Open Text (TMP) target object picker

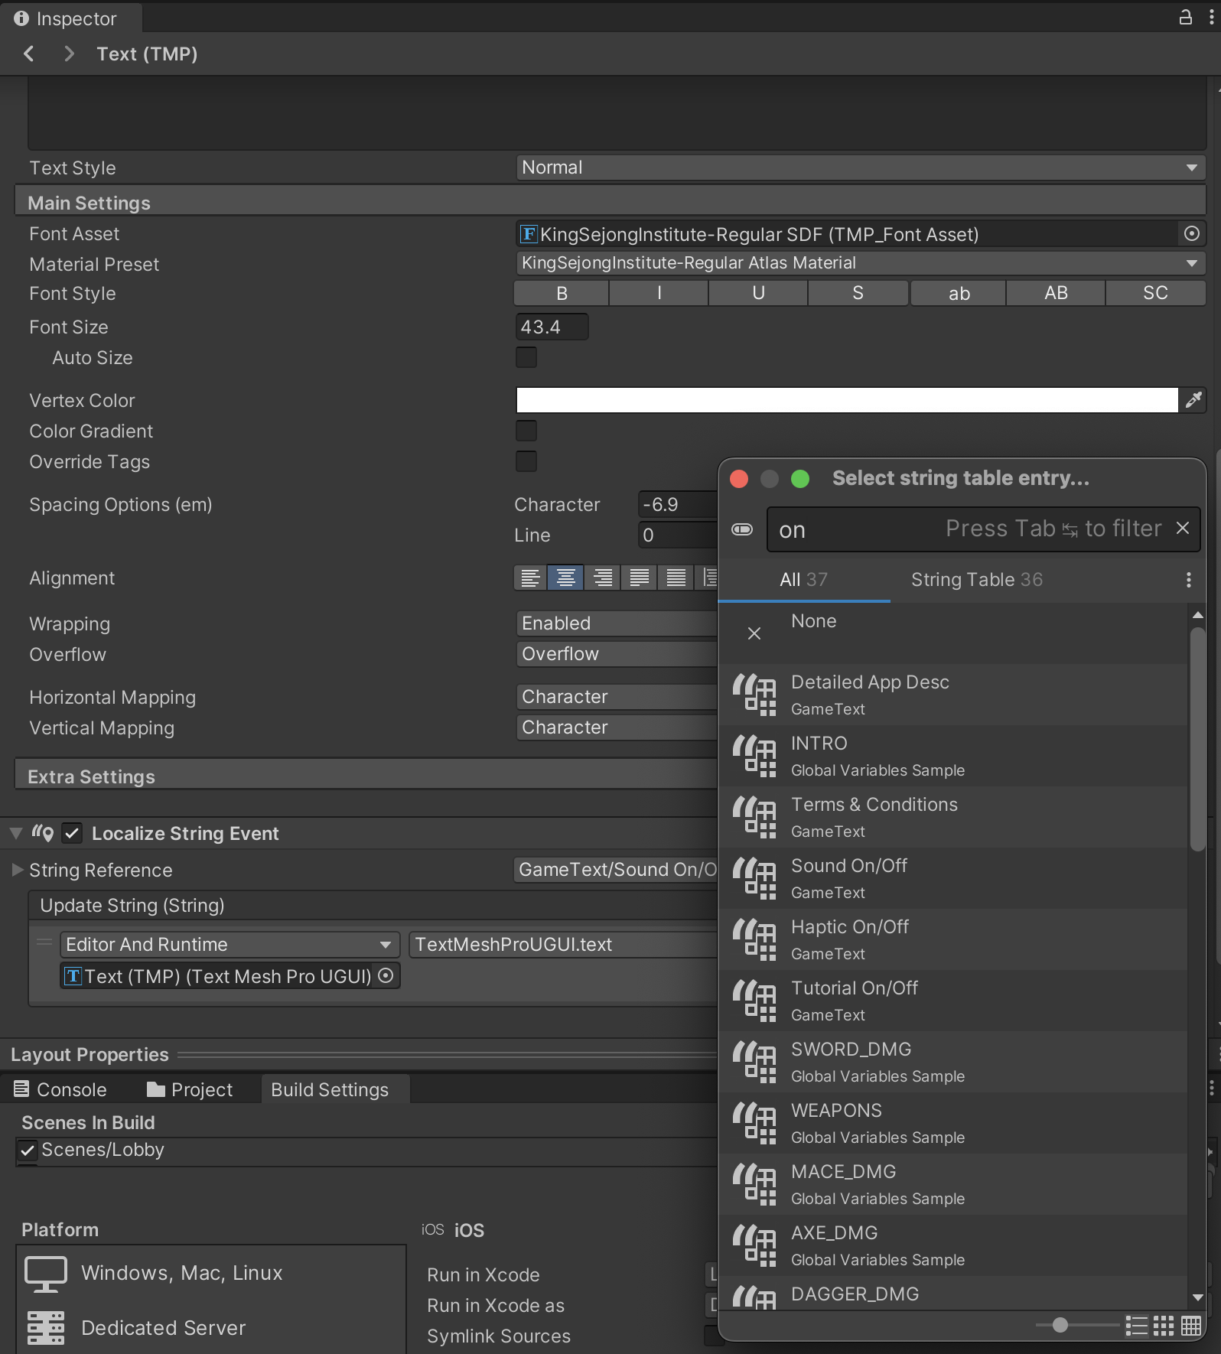tap(386, 975)
